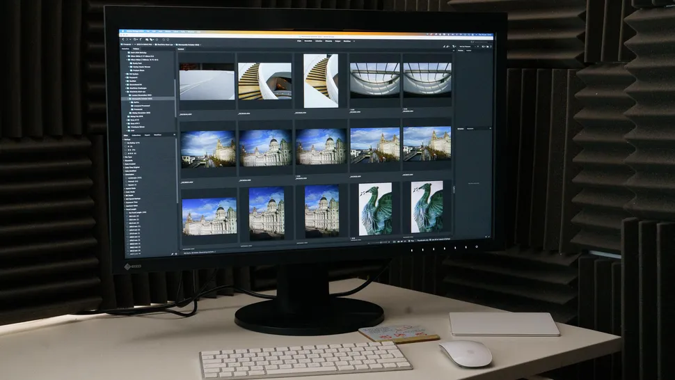Expand the File Type filter section
This screenshot has width=675, height=380.
pos(123,156)
